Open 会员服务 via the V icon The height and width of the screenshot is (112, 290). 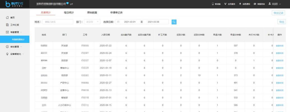pos(225,4)
